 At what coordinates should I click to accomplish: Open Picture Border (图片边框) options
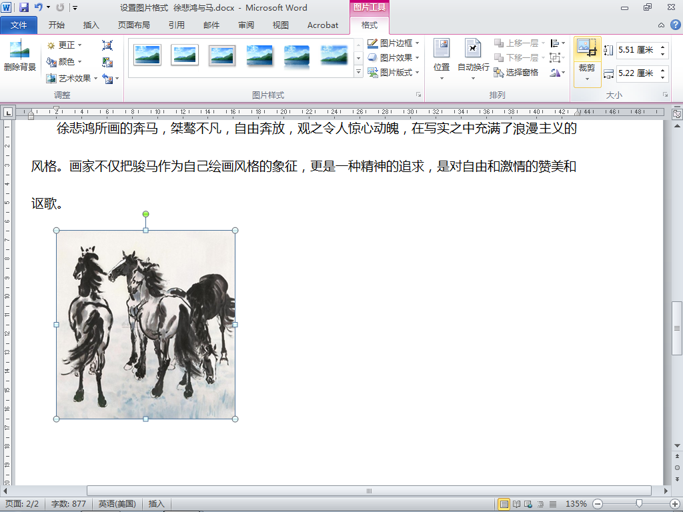(394, 43)
